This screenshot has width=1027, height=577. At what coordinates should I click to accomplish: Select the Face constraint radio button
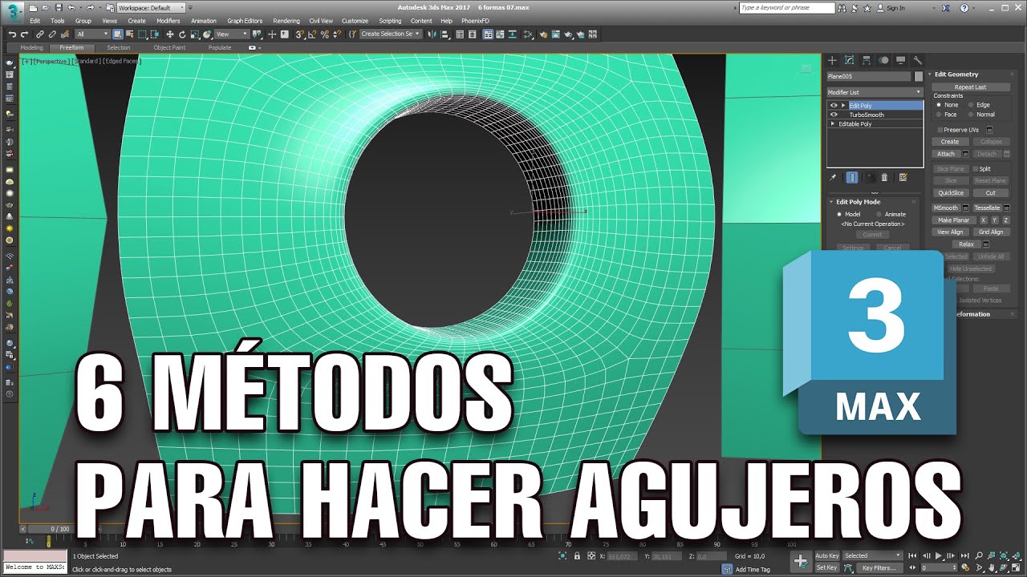939,115
